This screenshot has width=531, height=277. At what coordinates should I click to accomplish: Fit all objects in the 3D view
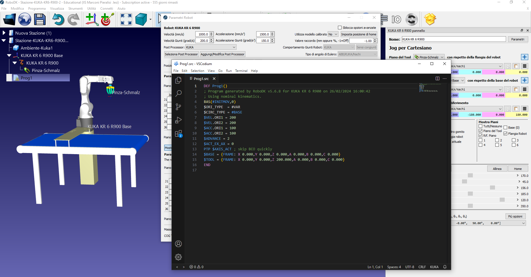pos(126,19)
